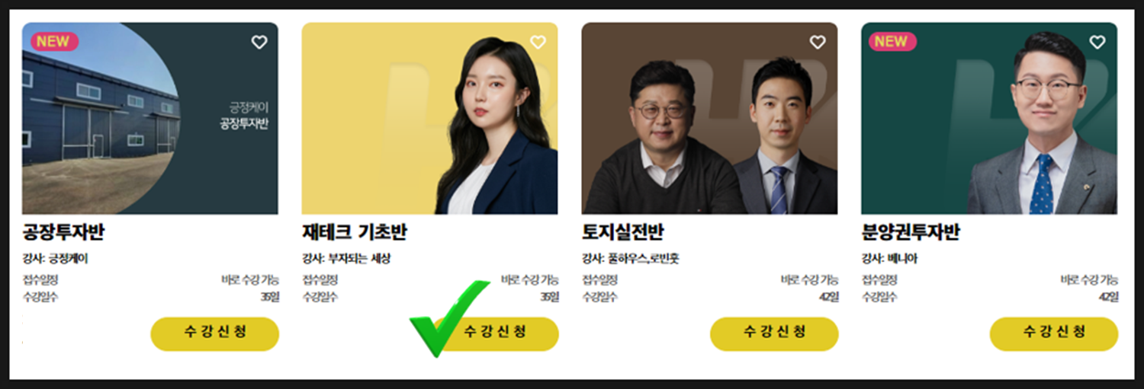1144x389 pixels.
Task: Favorite the 공장투자반 course with heart icon
Action: pyautogui.click(x=259, y=43)
